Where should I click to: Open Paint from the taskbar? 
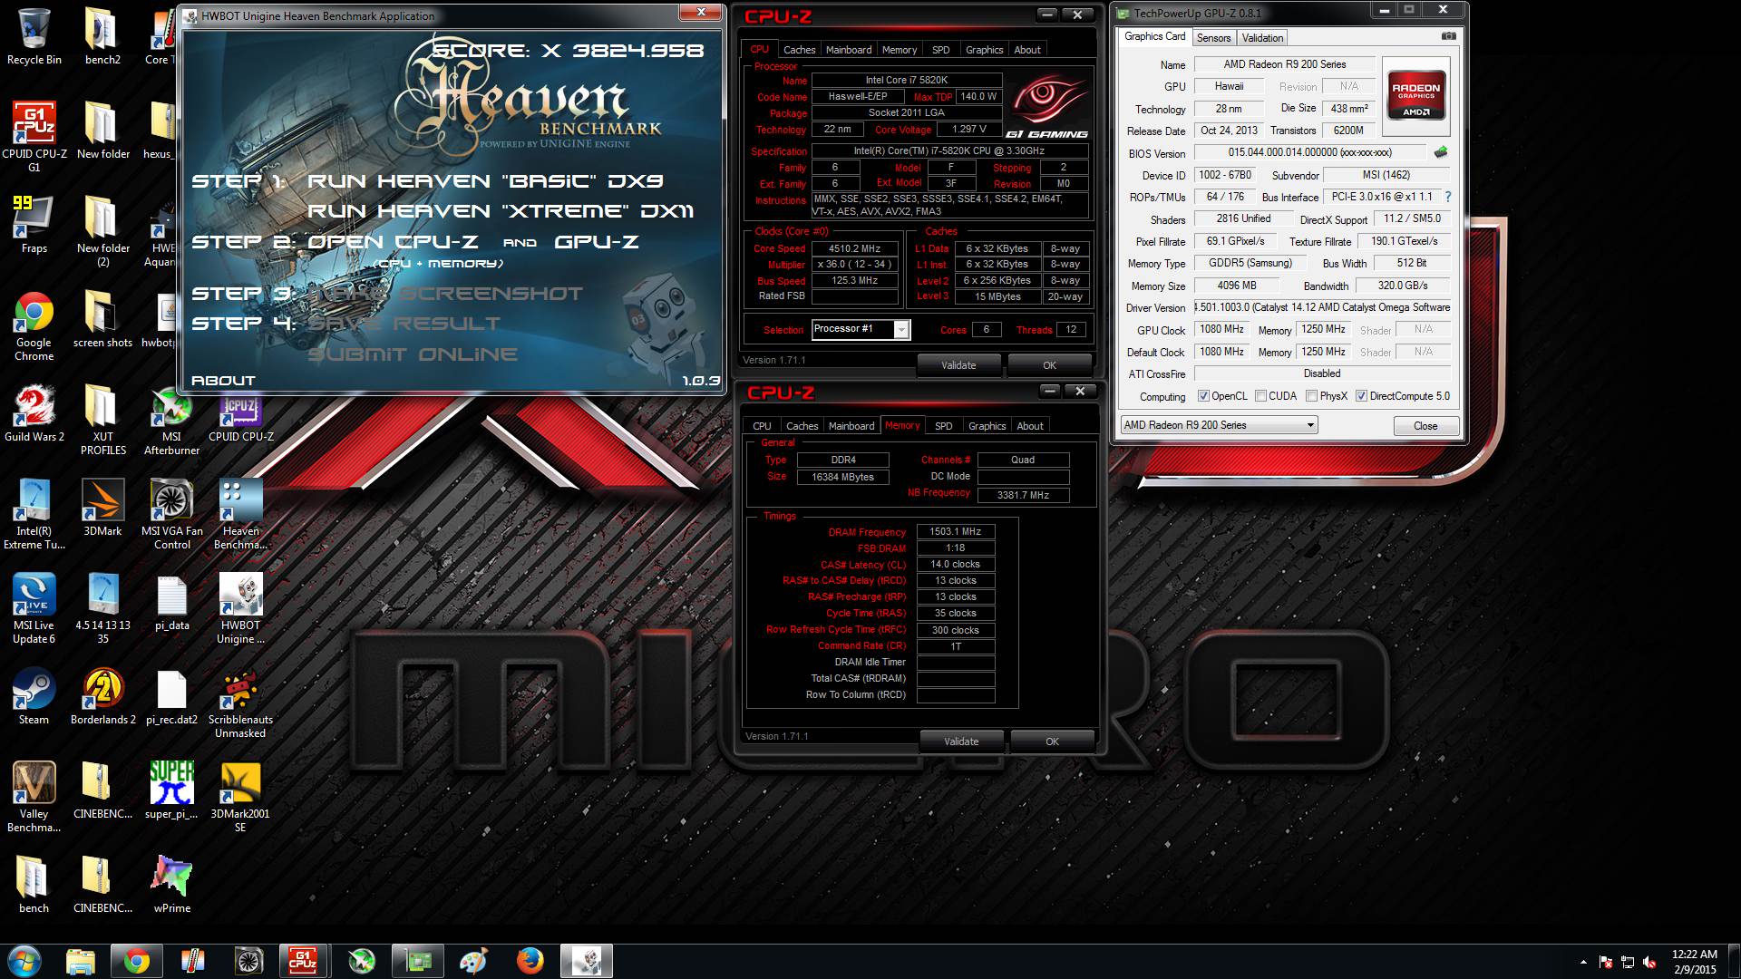[473, 961]
